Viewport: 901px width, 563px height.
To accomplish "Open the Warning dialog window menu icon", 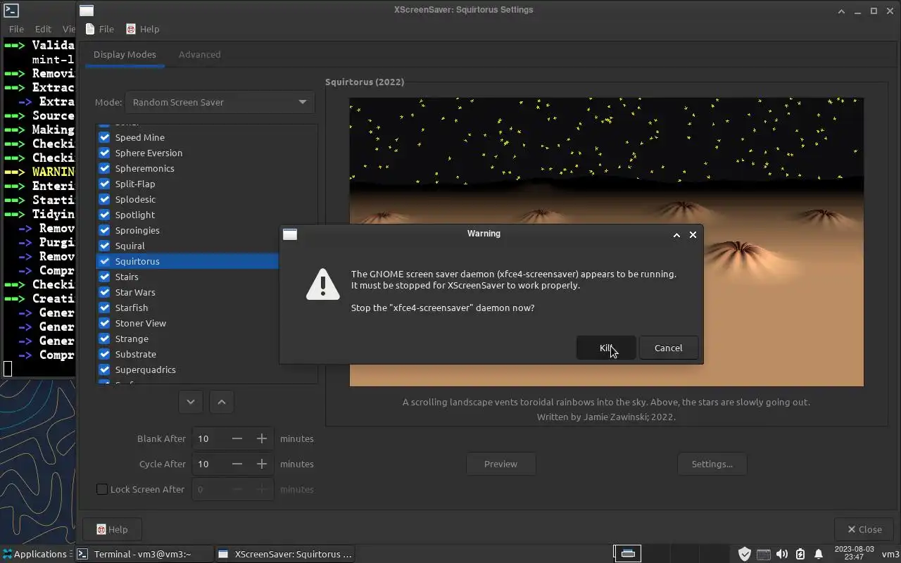I will 290,234.
